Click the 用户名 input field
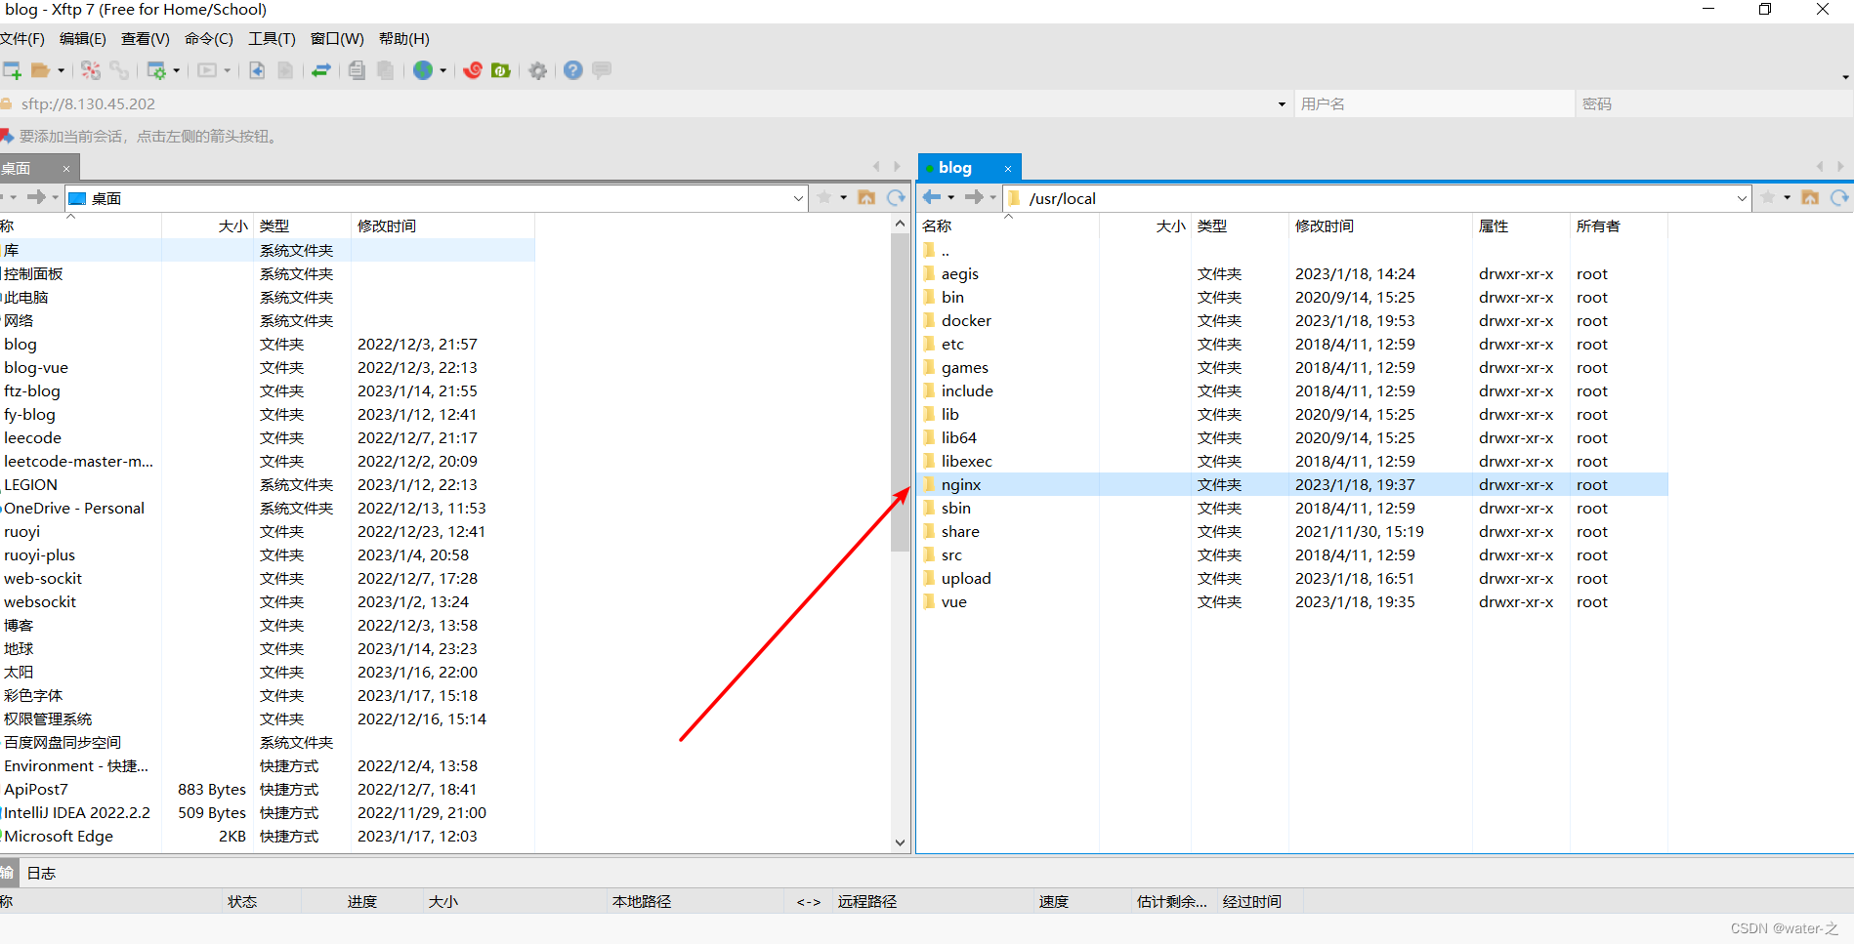This screenshot has width=1854, height=944. point(1434,104)
